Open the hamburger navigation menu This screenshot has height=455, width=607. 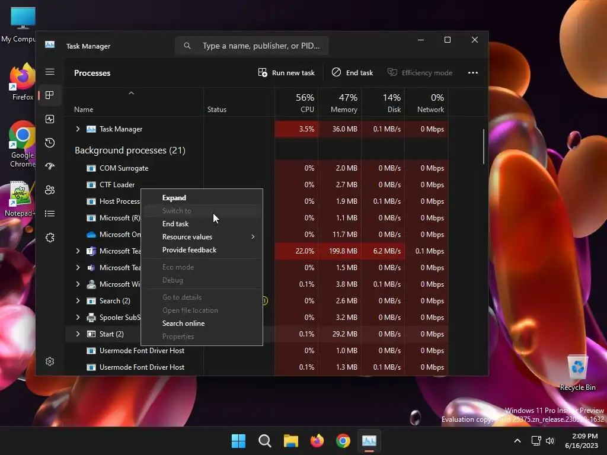tap(50, 72)
